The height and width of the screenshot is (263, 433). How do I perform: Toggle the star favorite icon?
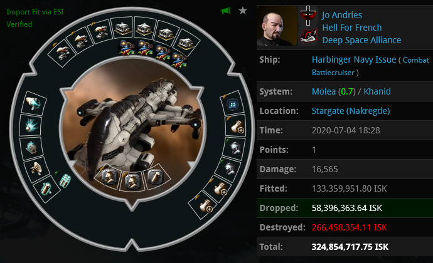(x=242, y=11)
